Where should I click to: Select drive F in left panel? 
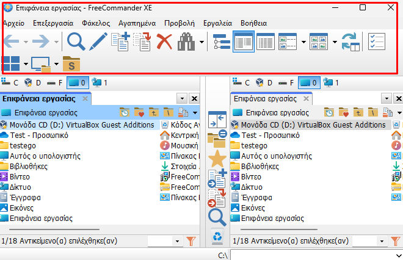pyautogui.click(x=55, y=82)
